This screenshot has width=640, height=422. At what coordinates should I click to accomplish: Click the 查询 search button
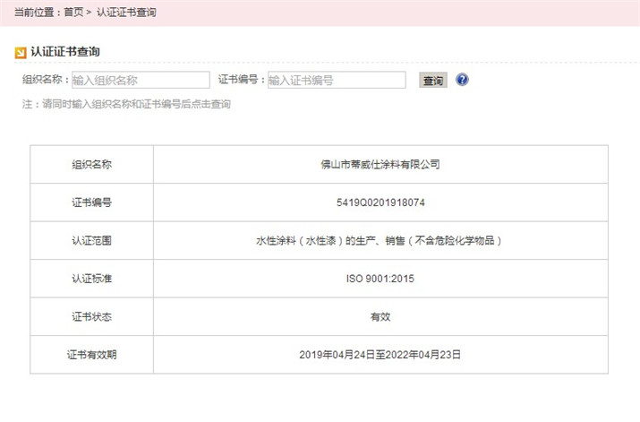pos(433,80)
